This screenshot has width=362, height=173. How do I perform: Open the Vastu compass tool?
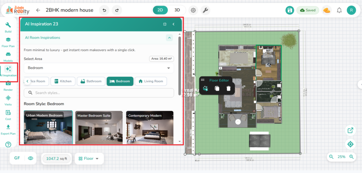coord(8,100)
